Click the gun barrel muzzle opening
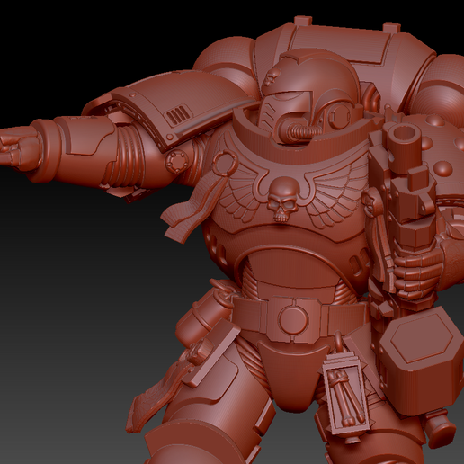Screen dimensions: 464x464 tap(405, 134)
